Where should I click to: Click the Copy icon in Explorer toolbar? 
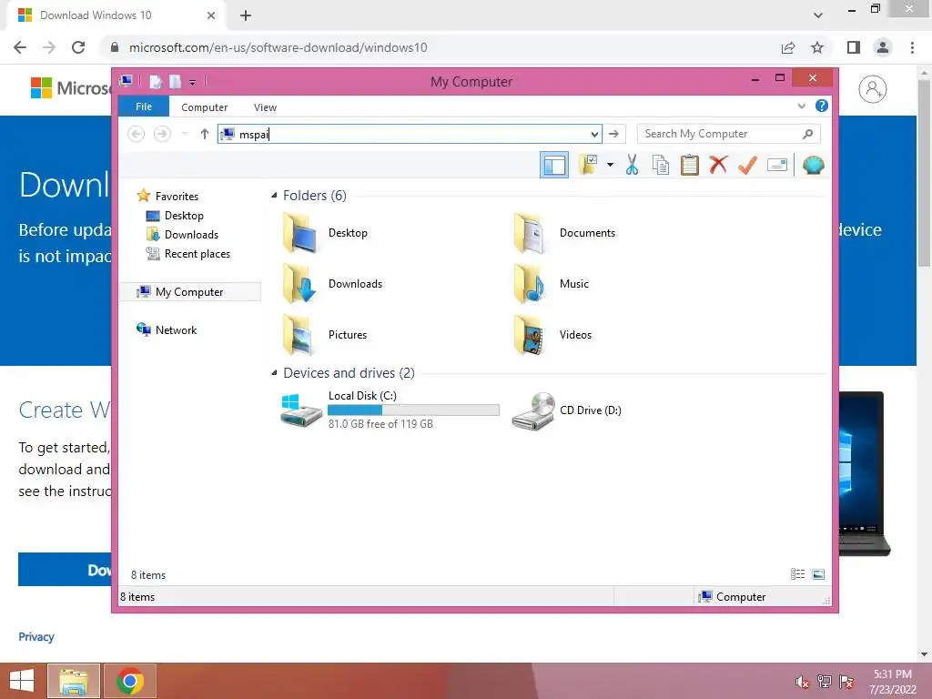pos(661,166)
